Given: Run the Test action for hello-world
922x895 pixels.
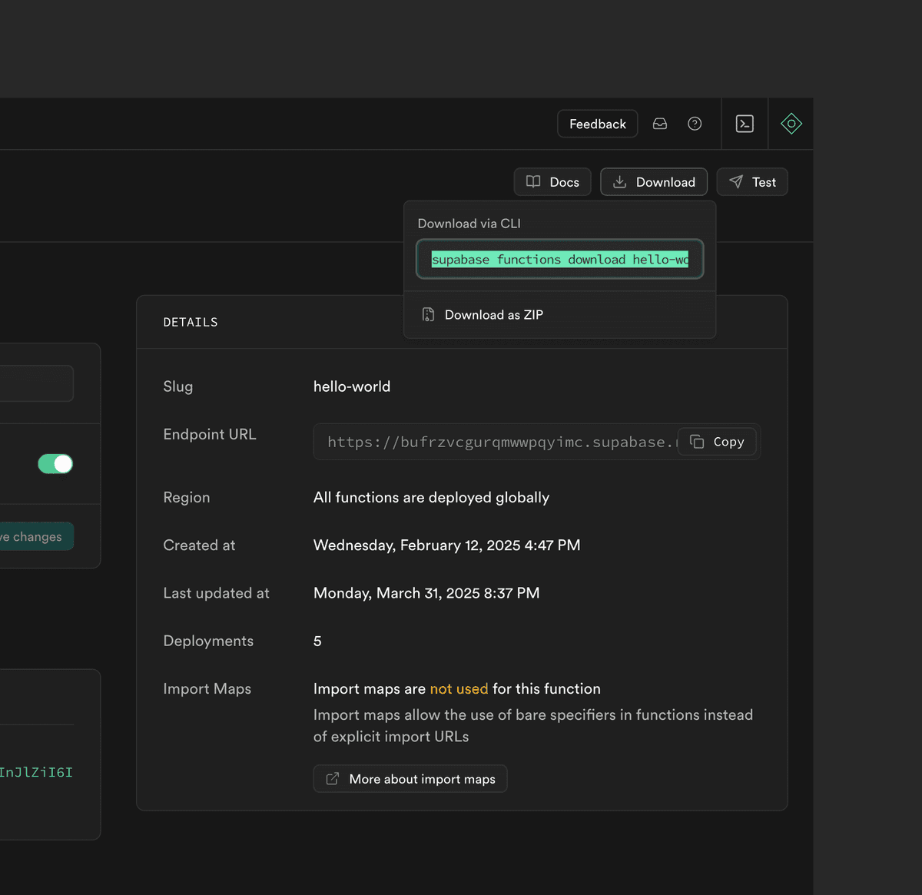Looking at the screenshot, I should tap(751, 181).
